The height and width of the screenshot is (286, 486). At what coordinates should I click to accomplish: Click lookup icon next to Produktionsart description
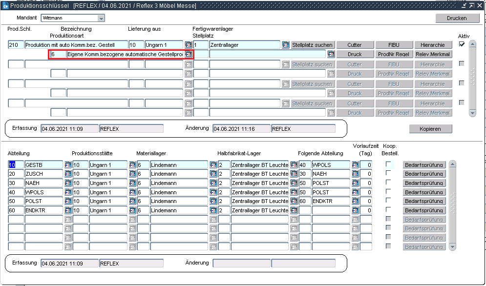(188, 54)
